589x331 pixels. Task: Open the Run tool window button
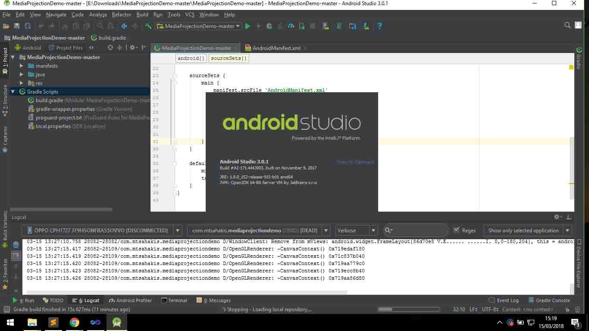24,300
